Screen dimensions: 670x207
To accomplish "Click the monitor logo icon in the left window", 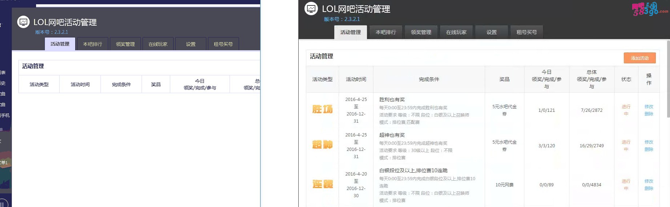I will [x=23, y=22].
